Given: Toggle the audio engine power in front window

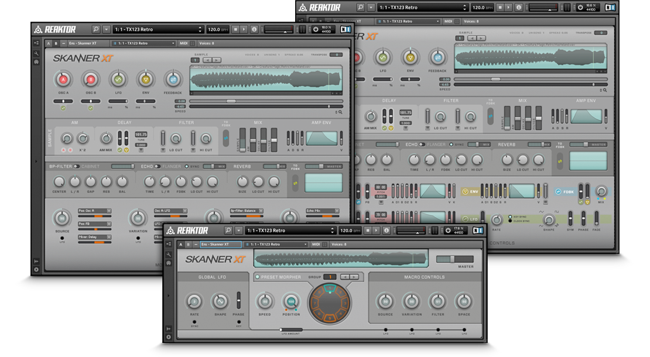Looking at the screenshot, I should tap(448, 230).
